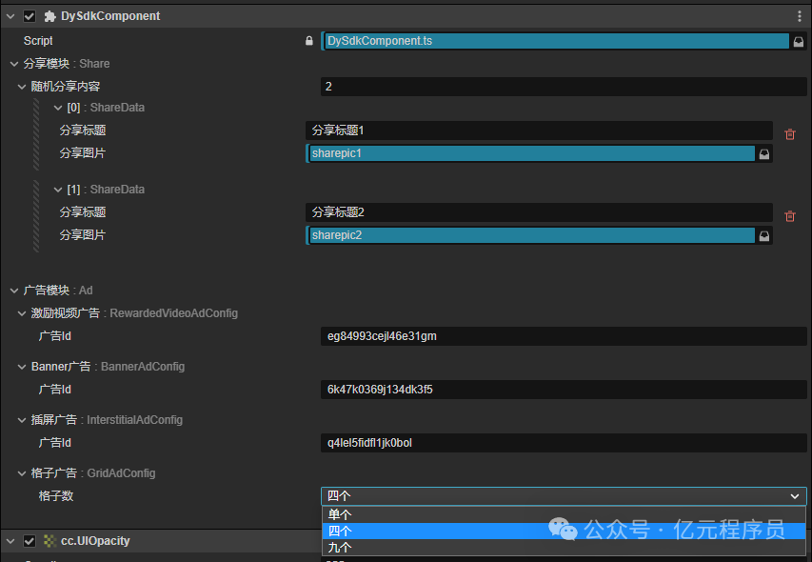Collapse the 分享模块 Share section
Image resolution: width=812 pixels, height=562 pixels.
[14, 64]
